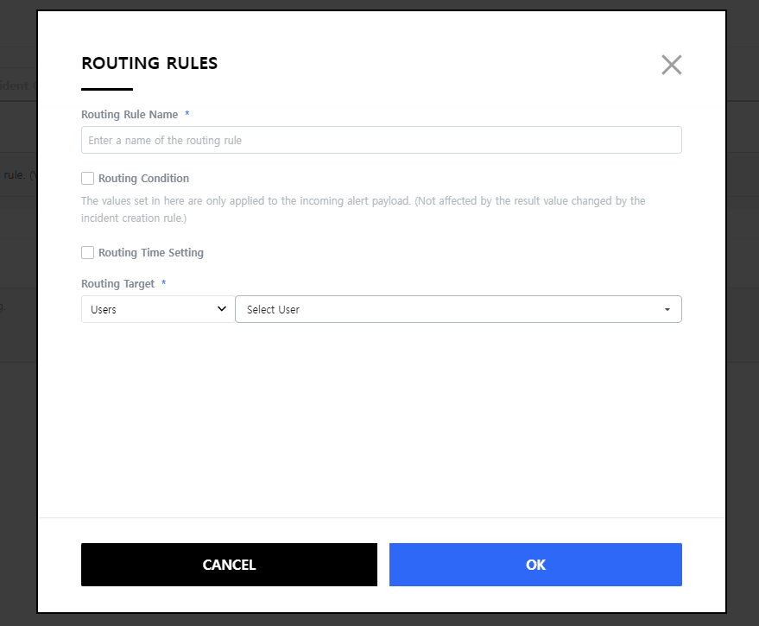The image size is (759, 626).
Task: Click the empty area below Routing Target
Action: 380,414
